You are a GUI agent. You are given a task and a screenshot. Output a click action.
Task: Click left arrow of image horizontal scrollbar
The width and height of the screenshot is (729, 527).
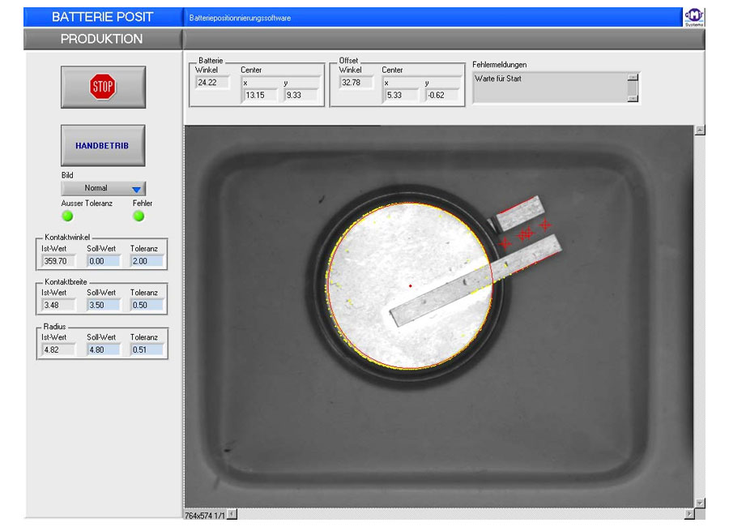click(232, 514)
